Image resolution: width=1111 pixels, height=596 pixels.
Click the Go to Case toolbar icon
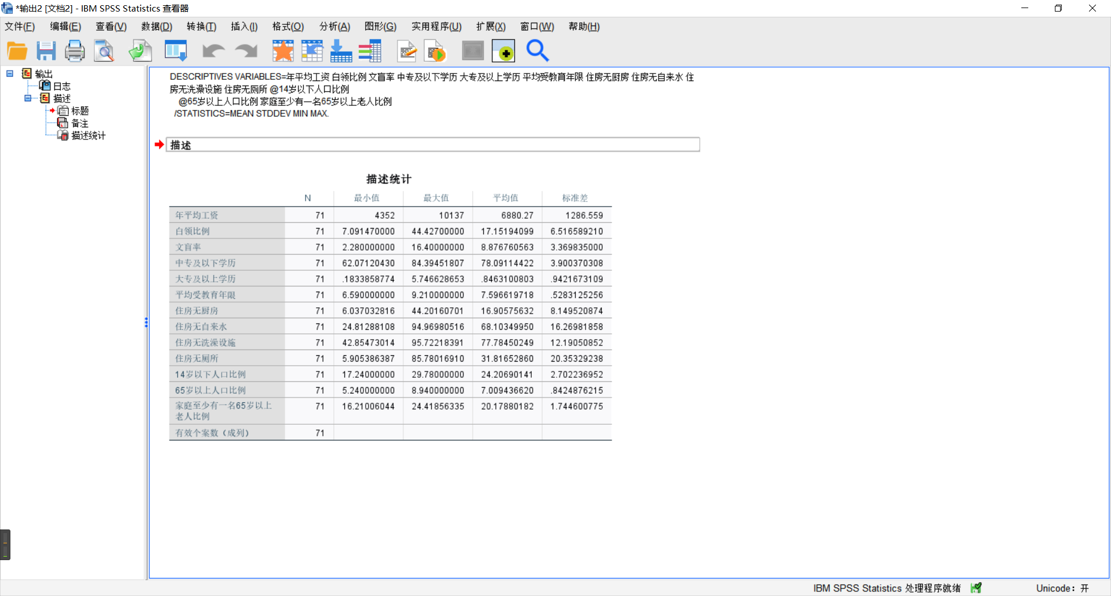312,51
